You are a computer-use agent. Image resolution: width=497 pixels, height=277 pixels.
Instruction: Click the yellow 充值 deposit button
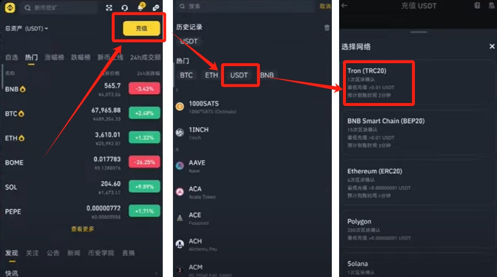point(141,28)
